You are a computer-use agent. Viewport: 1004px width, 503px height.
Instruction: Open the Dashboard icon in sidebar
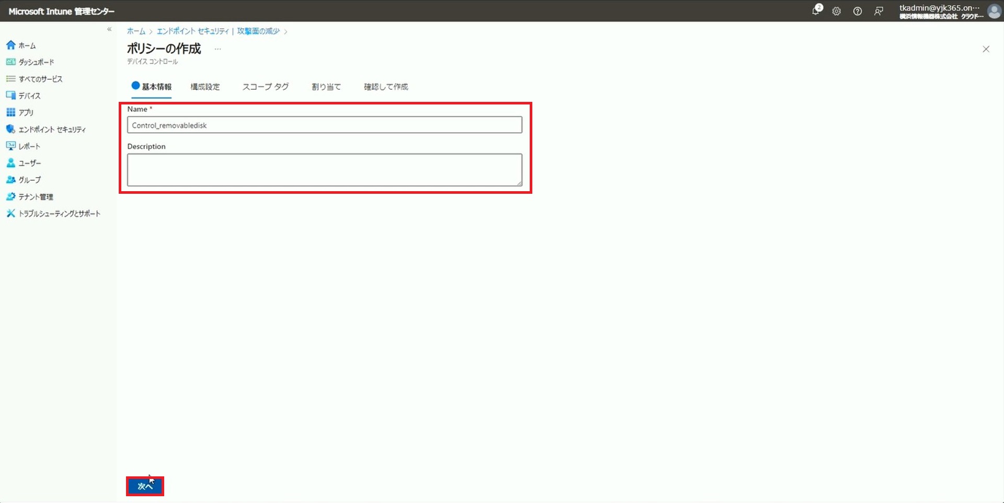point(10,62)
